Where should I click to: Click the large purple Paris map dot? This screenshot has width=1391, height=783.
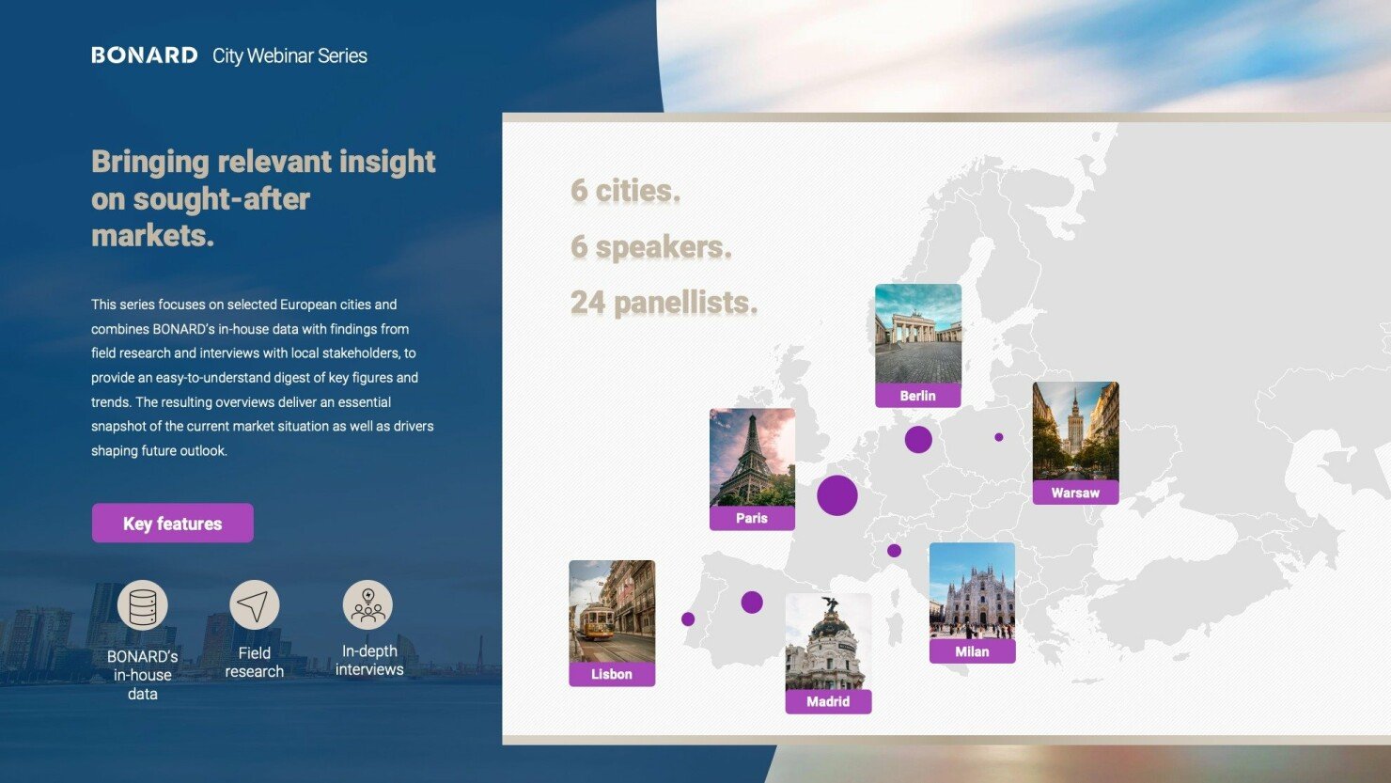[x=836, y=495]
